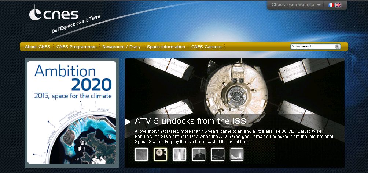This screenshot has height=173, width=368.
Task: Select the ATV spacecraft thumbnail
Action: [161, 154]
